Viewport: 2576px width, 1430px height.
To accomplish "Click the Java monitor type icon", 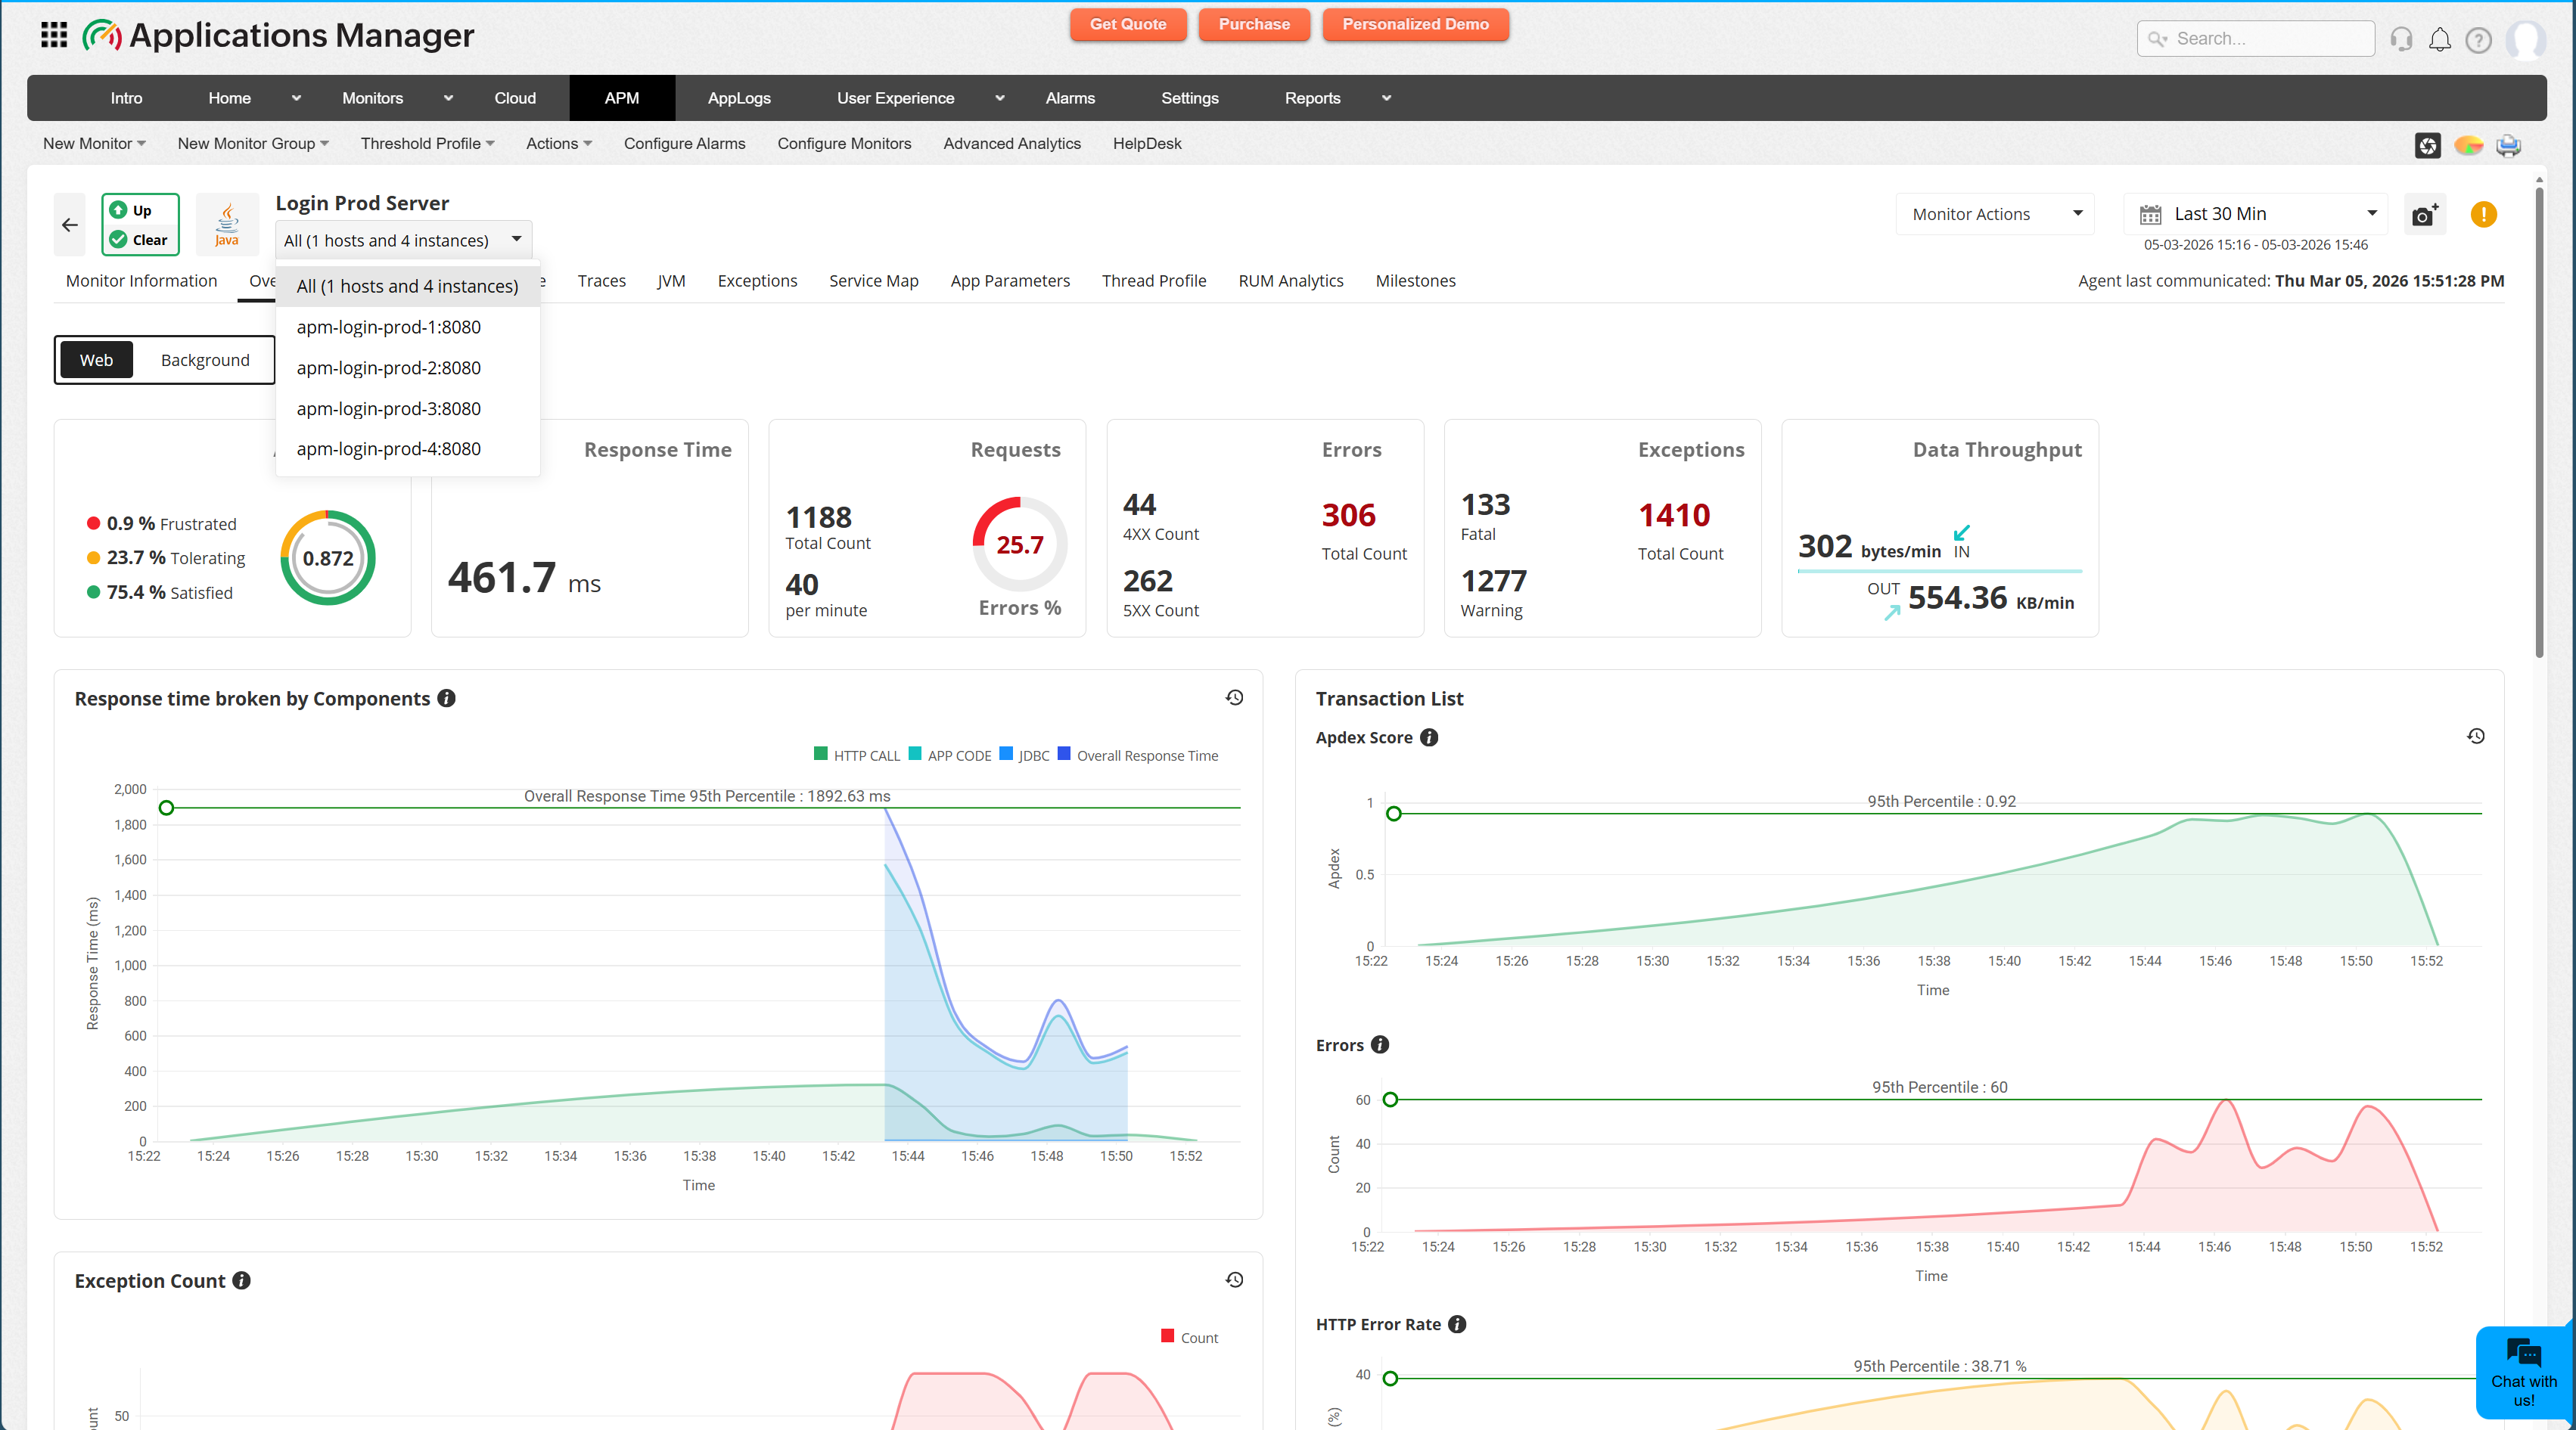I will click(x=227, y=225).
